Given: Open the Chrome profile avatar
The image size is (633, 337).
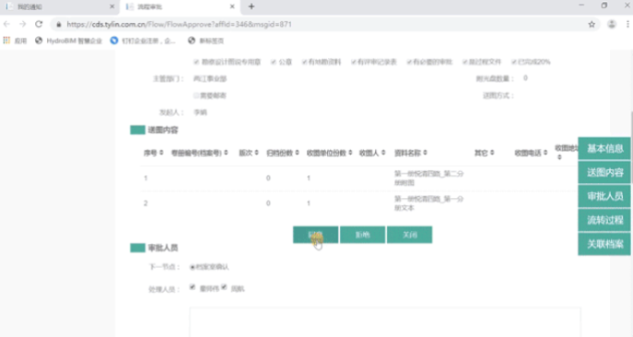Looking at the screenshot, I should (x=612, y=24).
